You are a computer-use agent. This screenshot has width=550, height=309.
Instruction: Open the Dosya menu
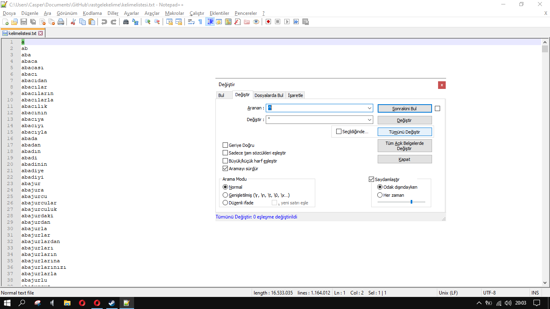(9, 13)
